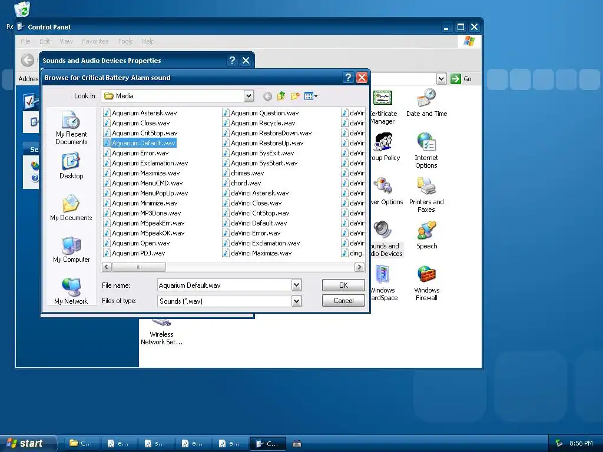The height and width of the screenshot is (452, 603).
Task: Click the Go arrow in address bar
Action: 456,79
